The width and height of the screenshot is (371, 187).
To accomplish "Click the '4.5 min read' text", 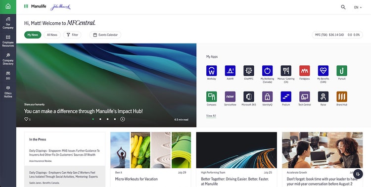I will [181, 120].
